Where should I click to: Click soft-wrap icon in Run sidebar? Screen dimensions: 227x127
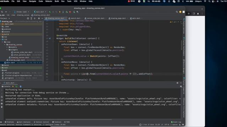[2, 97]
